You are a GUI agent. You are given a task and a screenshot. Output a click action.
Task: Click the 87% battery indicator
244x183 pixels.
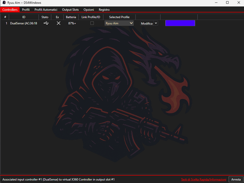pos(72,23)
